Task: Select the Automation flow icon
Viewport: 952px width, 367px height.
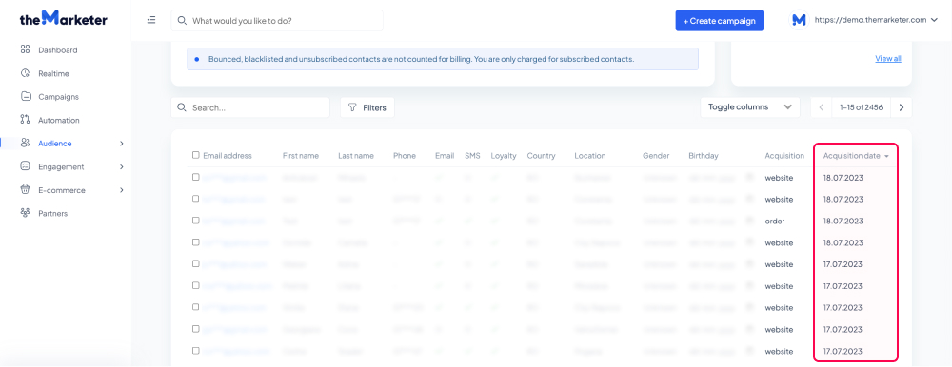Action: pos(25,120)
